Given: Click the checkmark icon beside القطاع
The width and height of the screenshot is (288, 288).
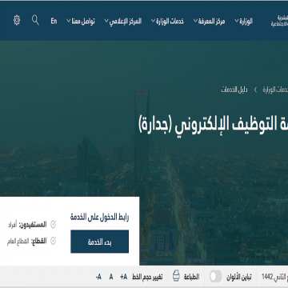Looking at the screenshot, I should tap(53, 242).
